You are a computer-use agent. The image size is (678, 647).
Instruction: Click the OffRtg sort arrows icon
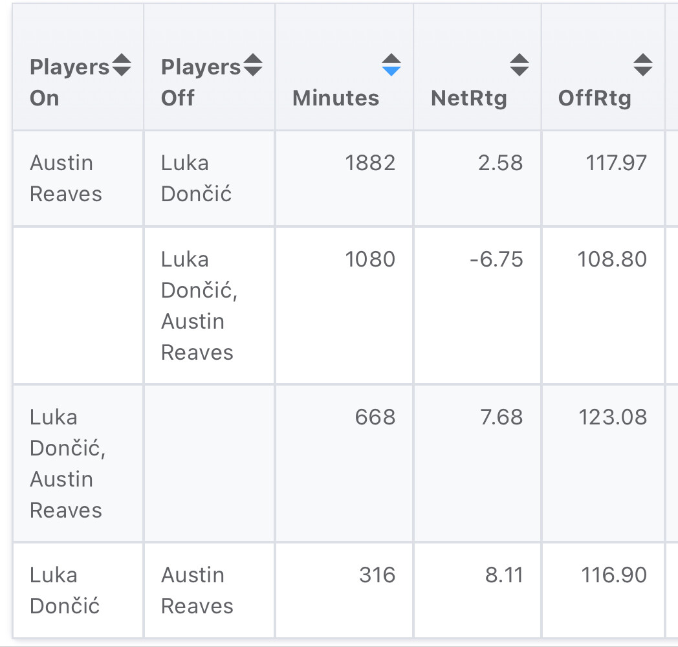pos(642,65)
